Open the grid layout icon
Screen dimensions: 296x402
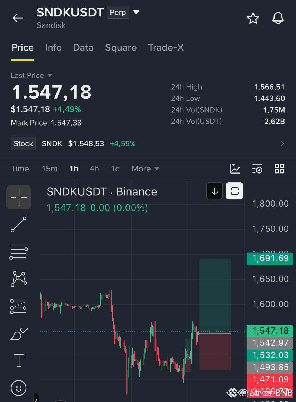tap(280, 169)
